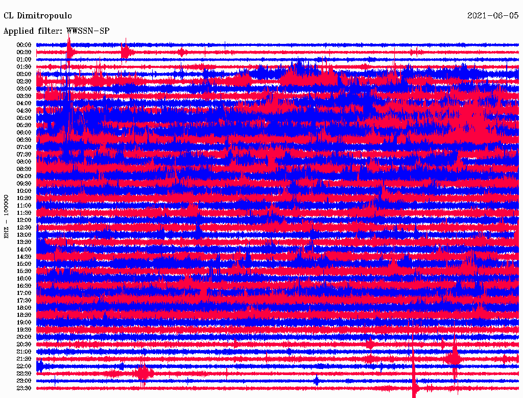Click the 22:00 time label
This screenshot has width=523, height=398.
[x=24, y=366]
